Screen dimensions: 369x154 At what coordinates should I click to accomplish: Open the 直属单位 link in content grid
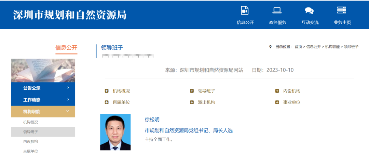tap(121, 102)
